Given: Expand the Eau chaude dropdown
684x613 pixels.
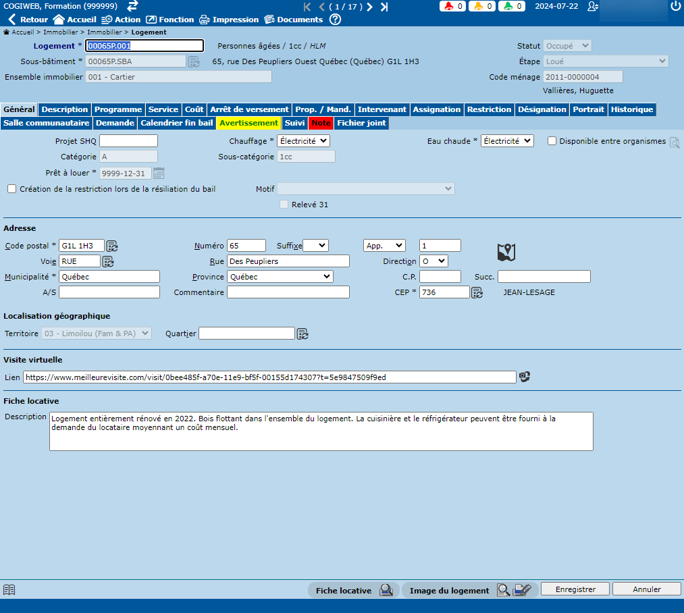Looking at the screenshot, I should pos(507,141).
